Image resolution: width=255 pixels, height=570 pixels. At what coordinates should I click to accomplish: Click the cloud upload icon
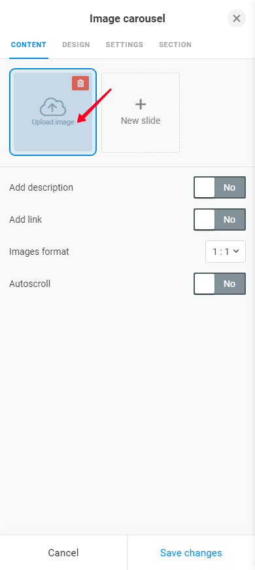coord(52,107)
